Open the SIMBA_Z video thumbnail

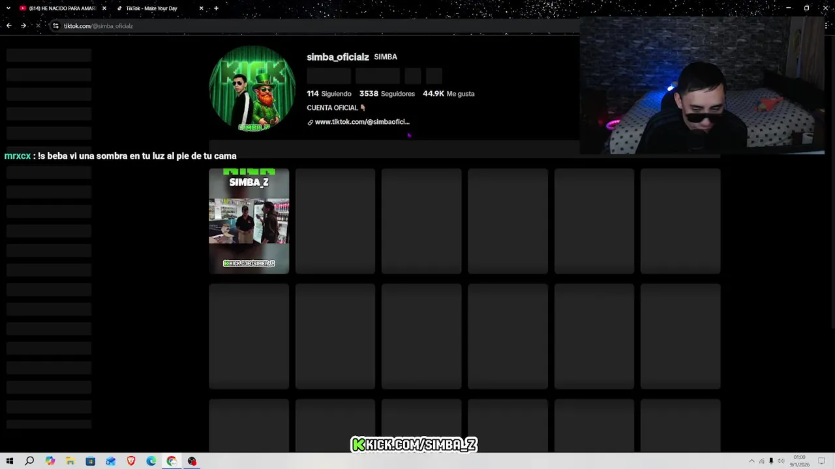(x=249, y=221)
